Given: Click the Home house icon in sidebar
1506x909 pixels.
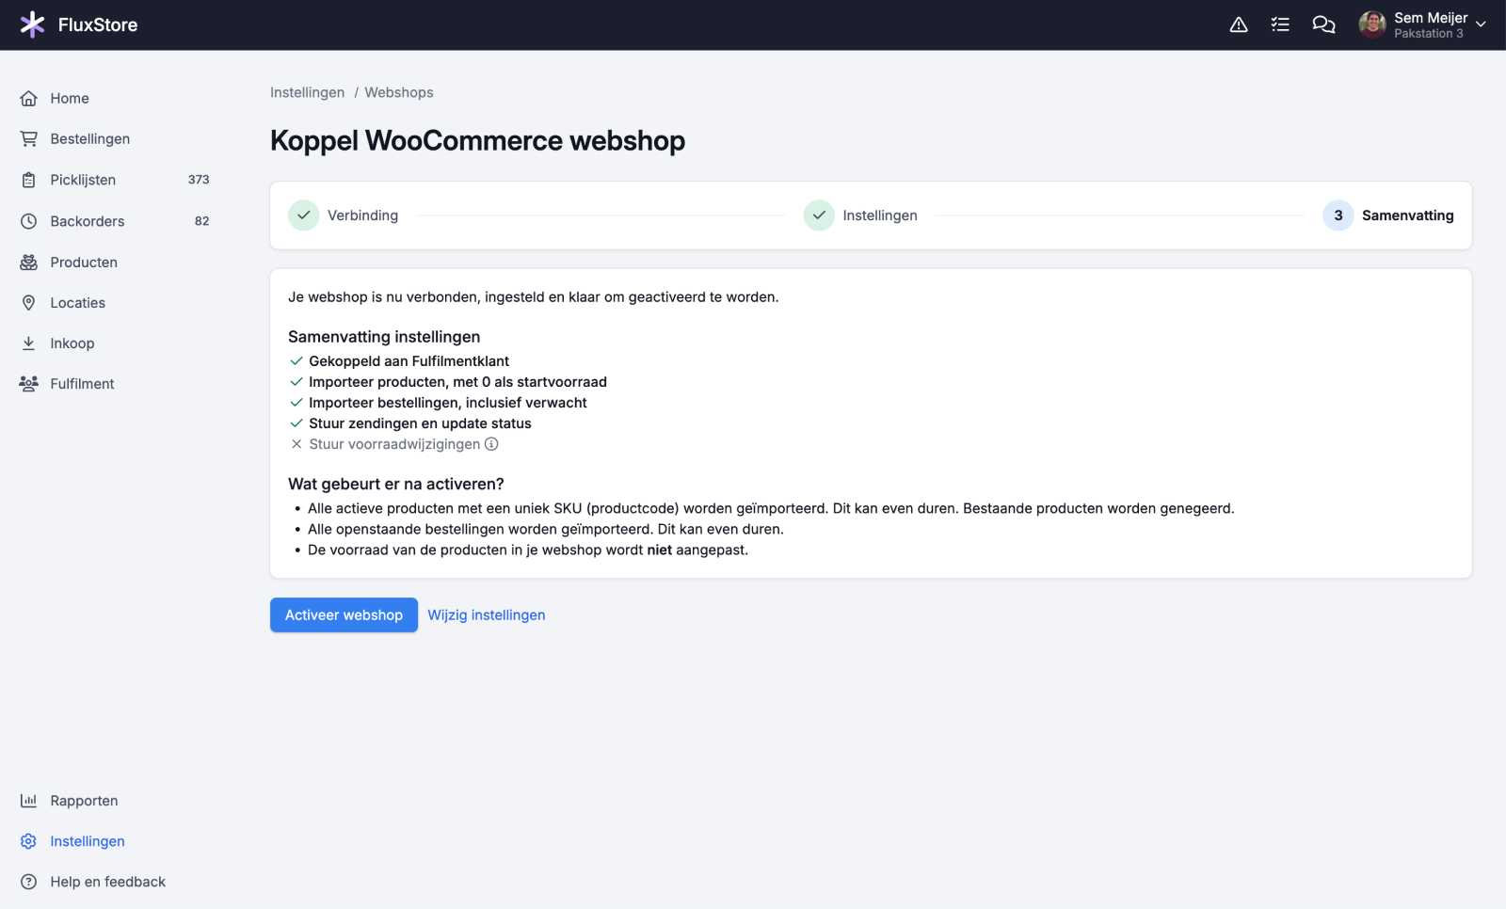Looking at the screenshot, I should point(29,98).
